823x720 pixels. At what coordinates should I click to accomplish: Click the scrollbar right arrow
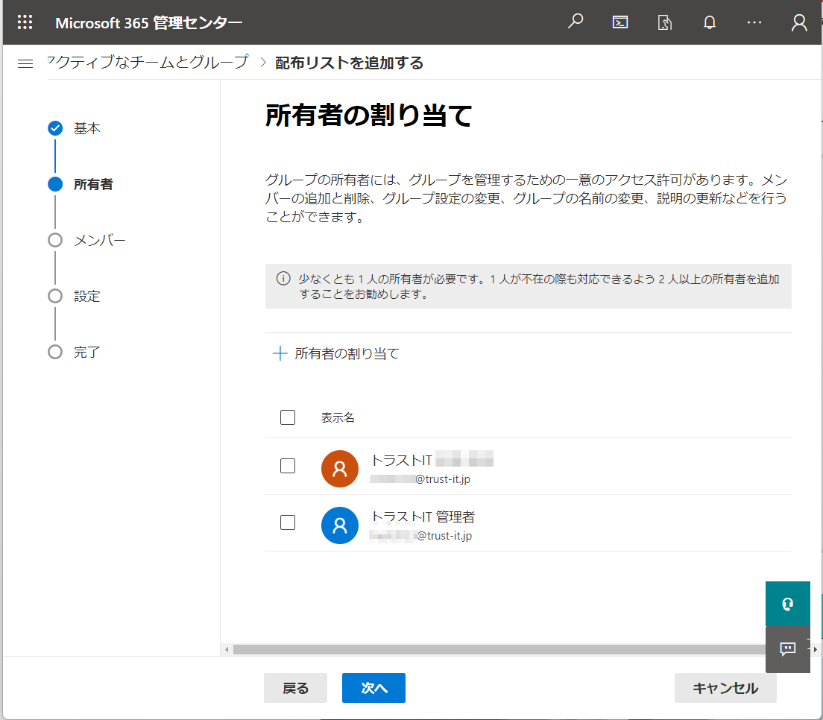tap(815, 650)
